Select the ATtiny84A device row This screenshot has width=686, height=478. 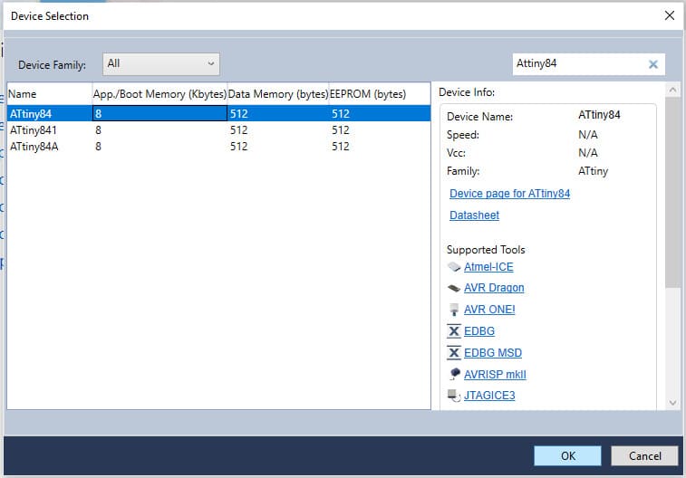point(218,147)
